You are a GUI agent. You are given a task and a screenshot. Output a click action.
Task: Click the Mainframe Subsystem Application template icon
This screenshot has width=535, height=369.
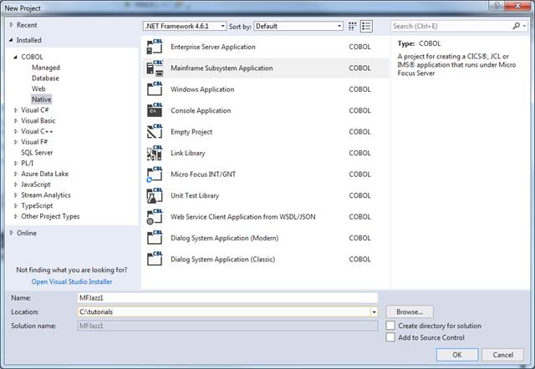click(155, 68)
